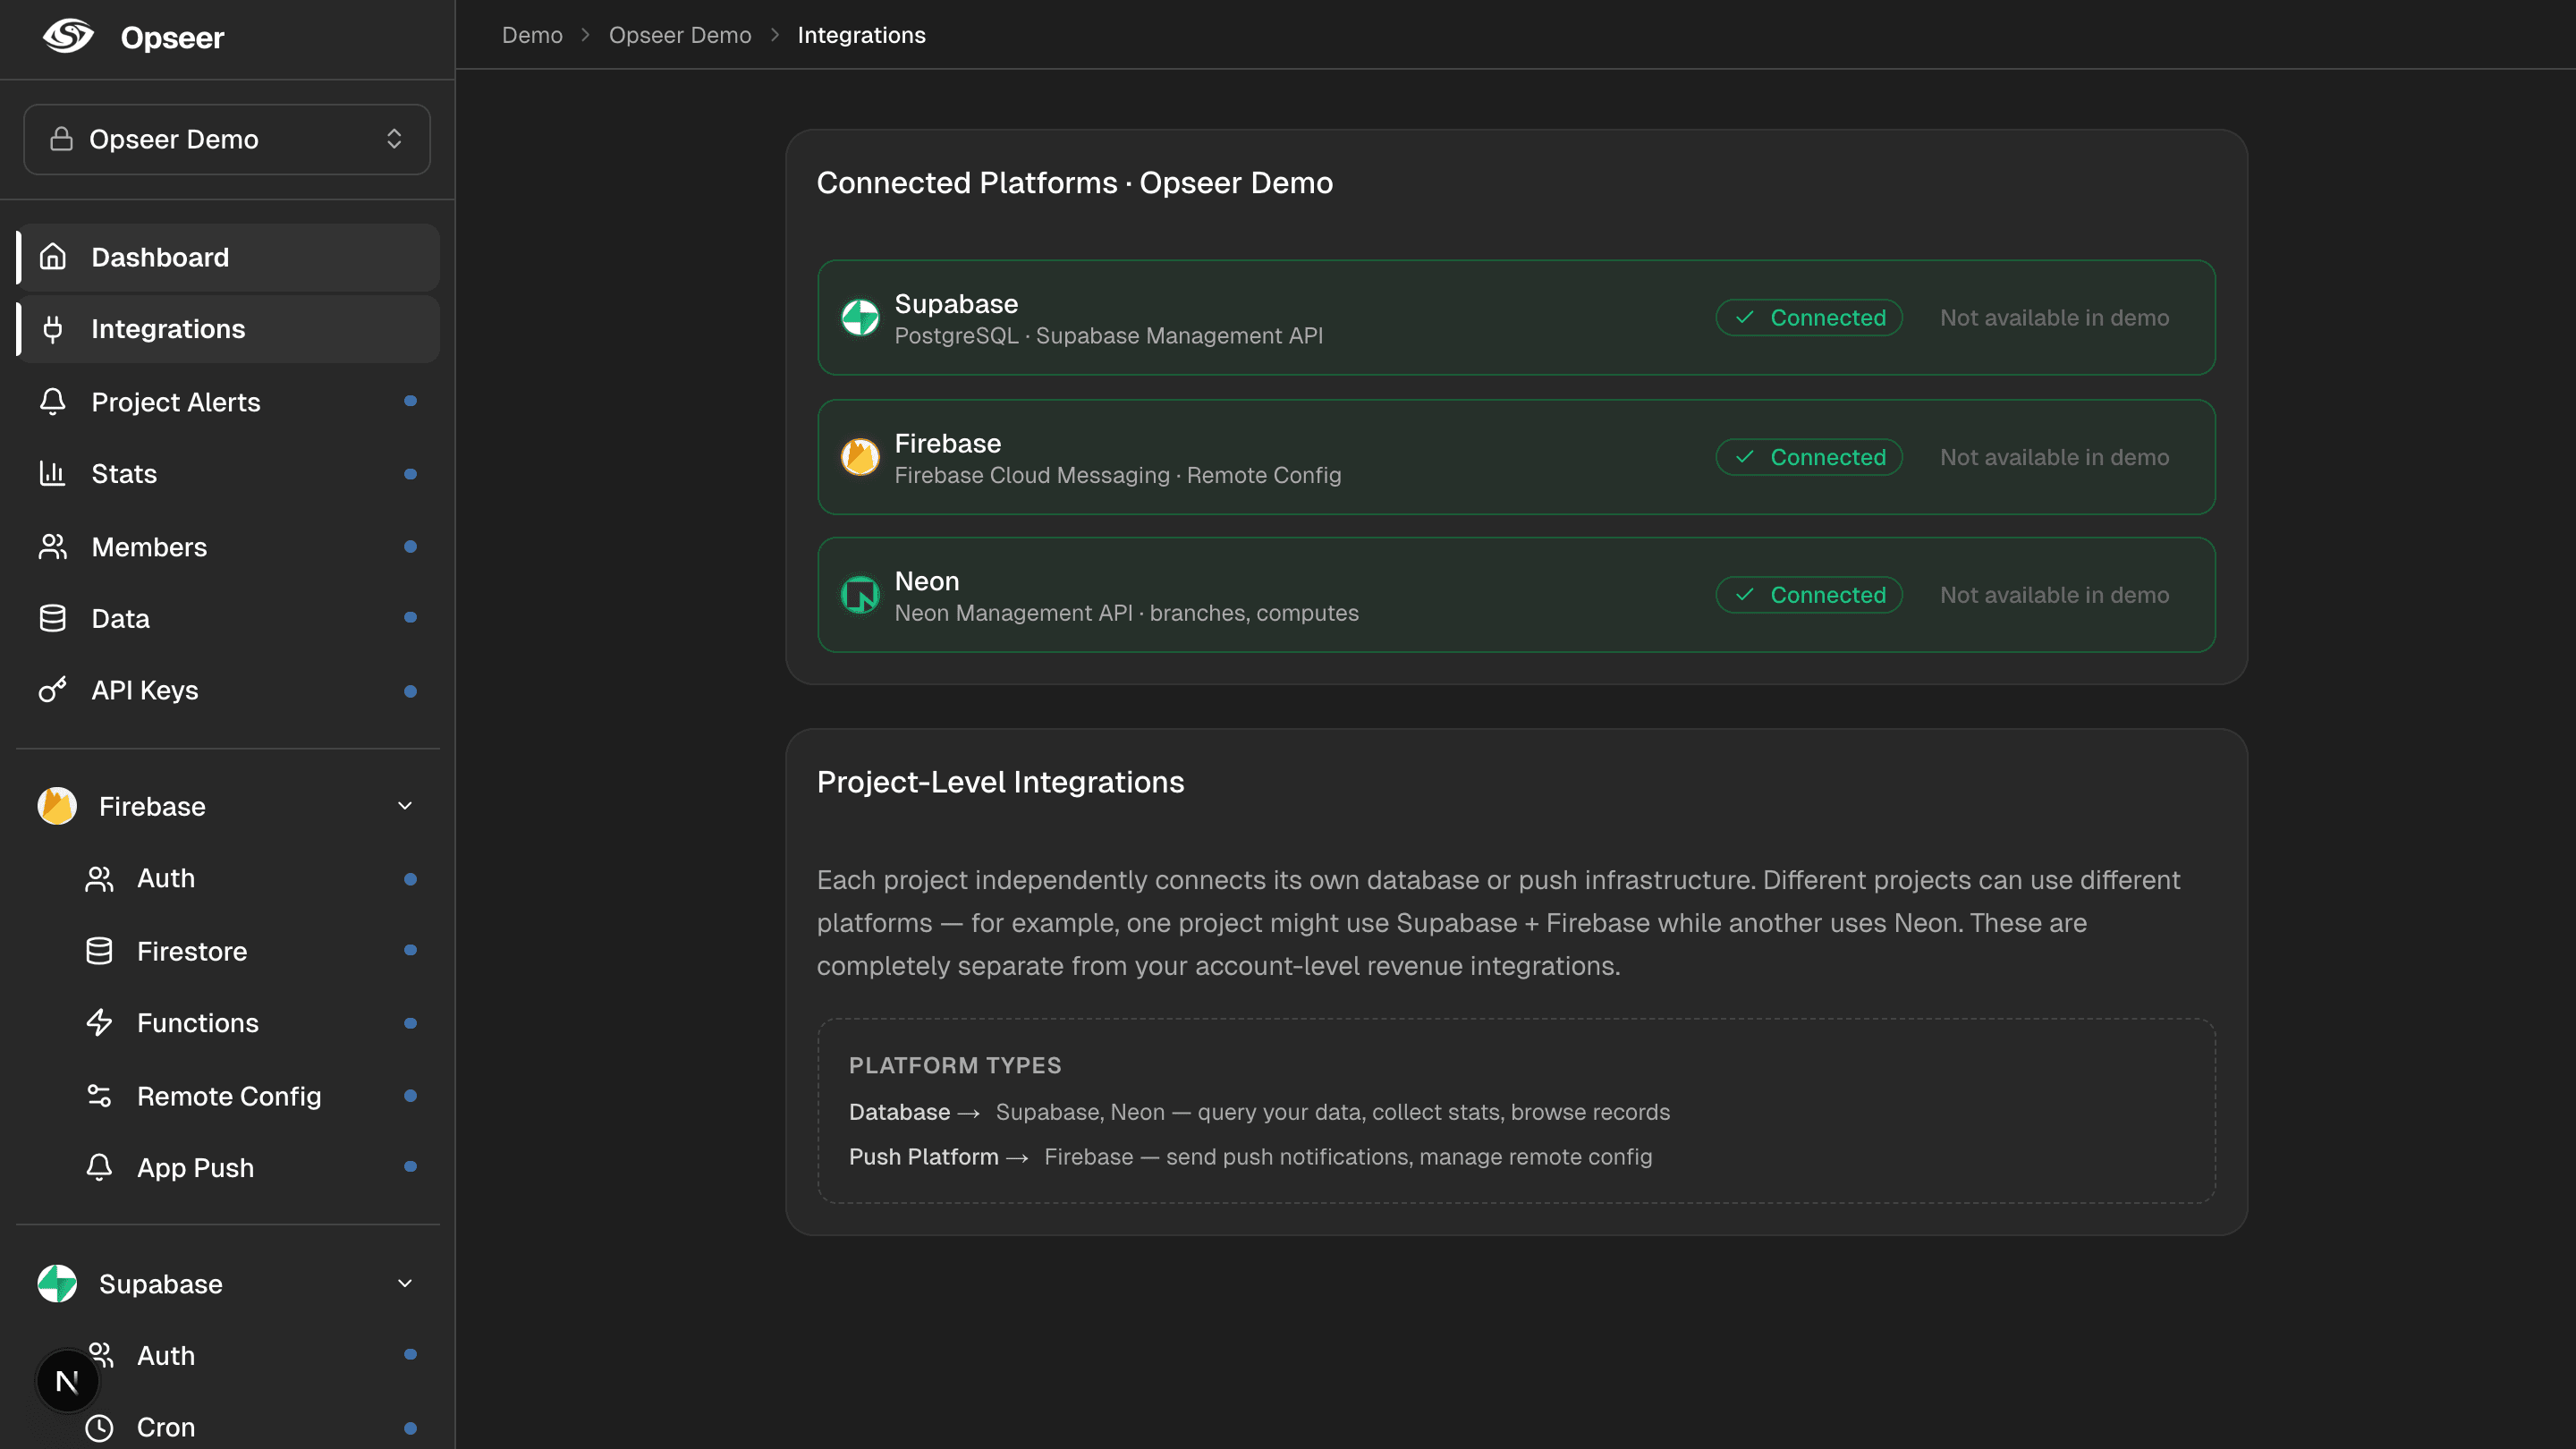Image resolution: width=2576 pixels, height=1449 pixels.
Task: Click the Supabase logo in sidebar
Action: coord(57,1284)
